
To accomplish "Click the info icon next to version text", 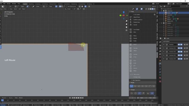I will (154, 14).
